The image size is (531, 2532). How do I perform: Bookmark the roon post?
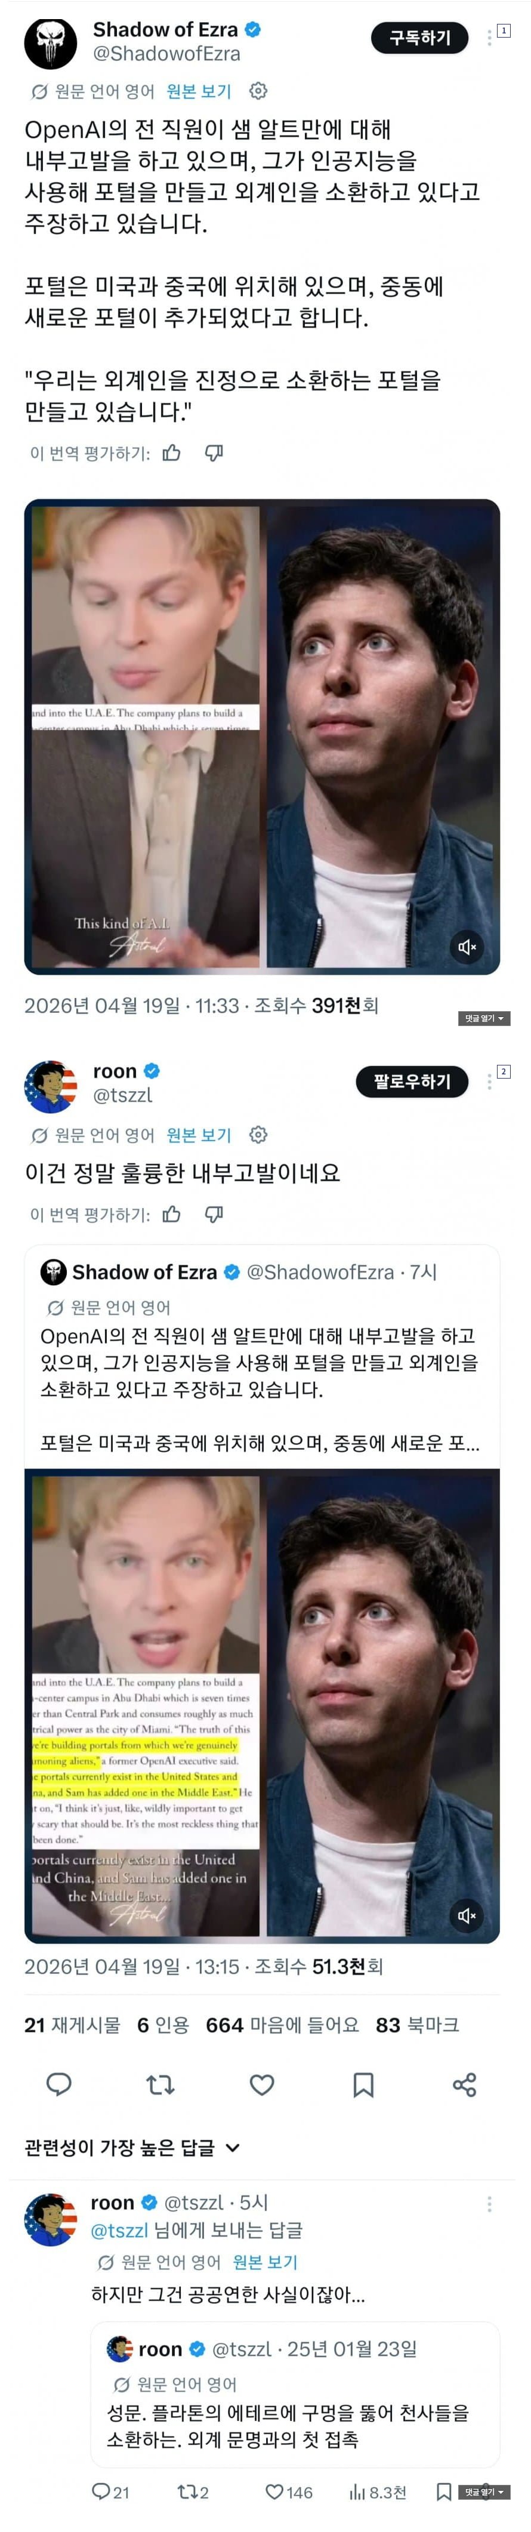(363, 2085)
